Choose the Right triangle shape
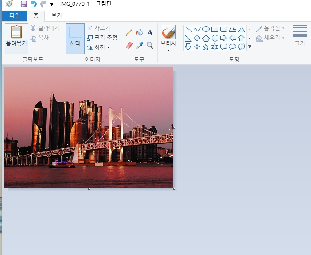Image resolution: width=311 pixels, height=255 pixels. [x=188, y=38]
